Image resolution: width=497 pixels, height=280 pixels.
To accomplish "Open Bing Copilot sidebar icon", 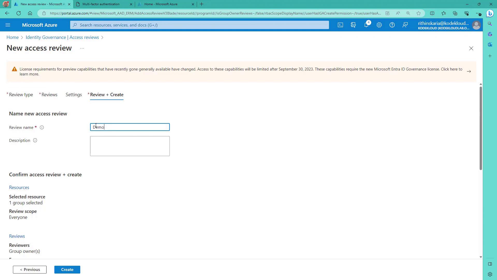I will [490, 13].
